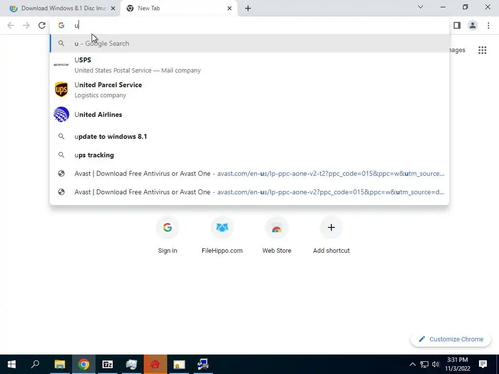Open 7-Zip from taskbar
Viewport: 499px width, 374px height.
pos(108,364)
